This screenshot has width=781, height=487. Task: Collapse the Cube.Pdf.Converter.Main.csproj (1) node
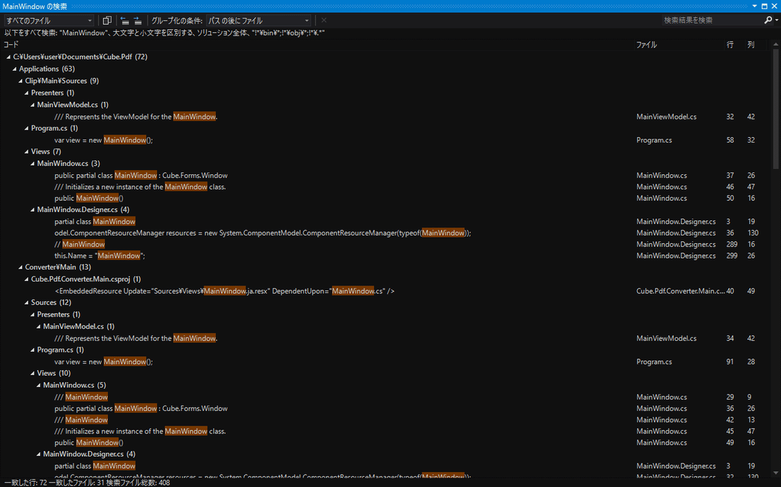point(27,279)
